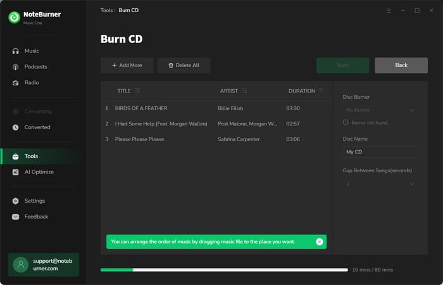Click the DURATION column header

pos(302,91)
